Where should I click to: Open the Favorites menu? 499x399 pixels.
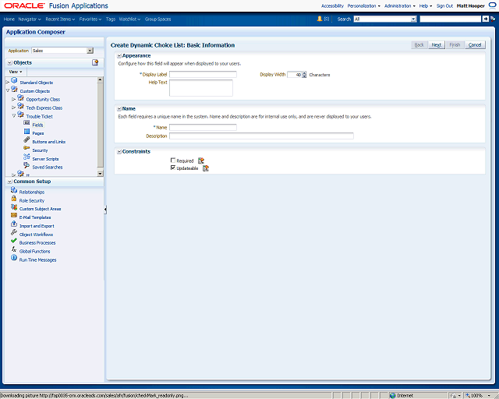[90, 19]
